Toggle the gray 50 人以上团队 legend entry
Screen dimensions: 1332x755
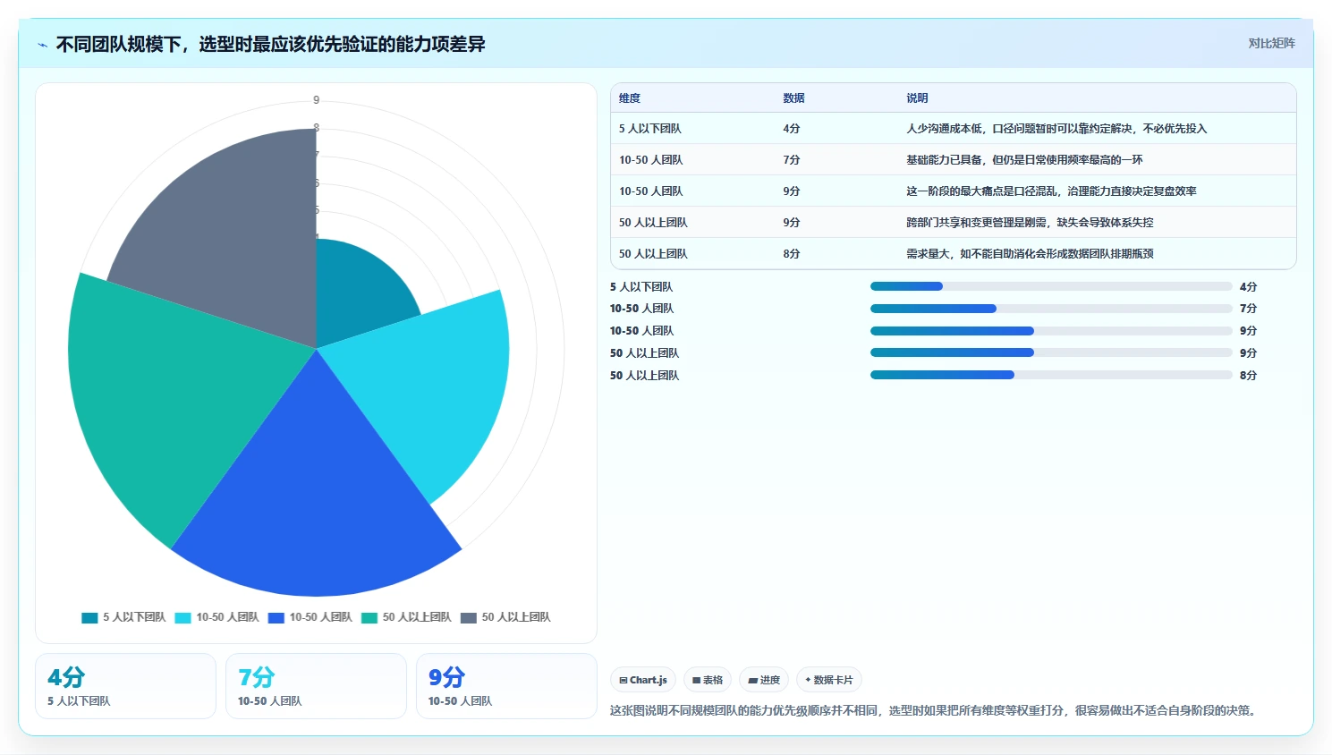point(505,617)
